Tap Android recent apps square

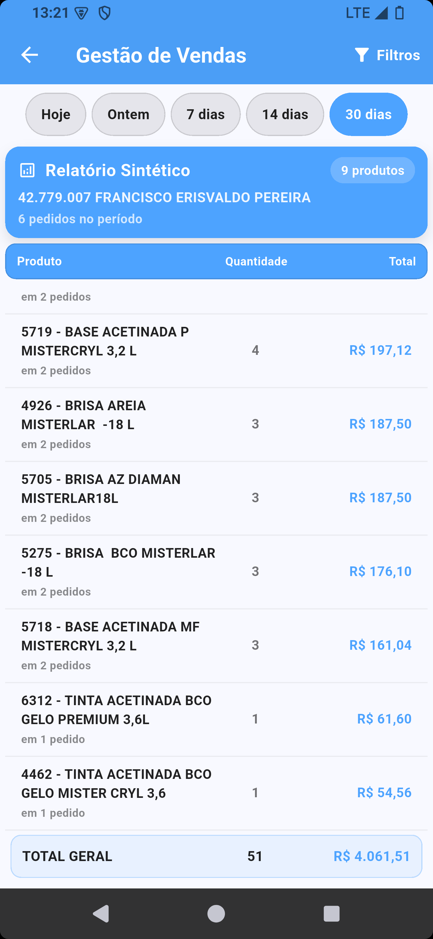point(331,914)
